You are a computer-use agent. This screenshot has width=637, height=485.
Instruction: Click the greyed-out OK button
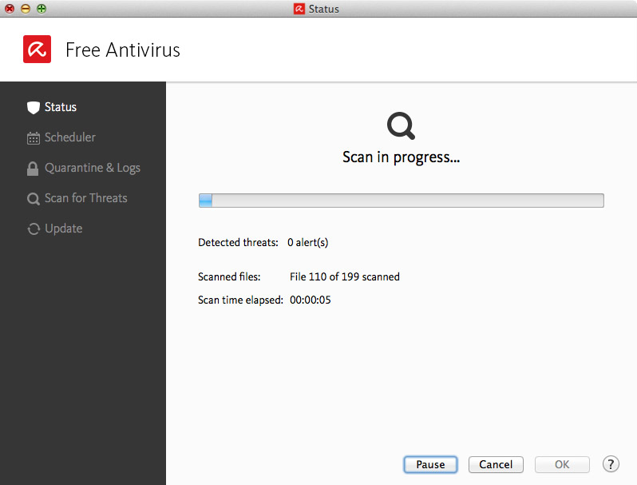coord(562,464)
